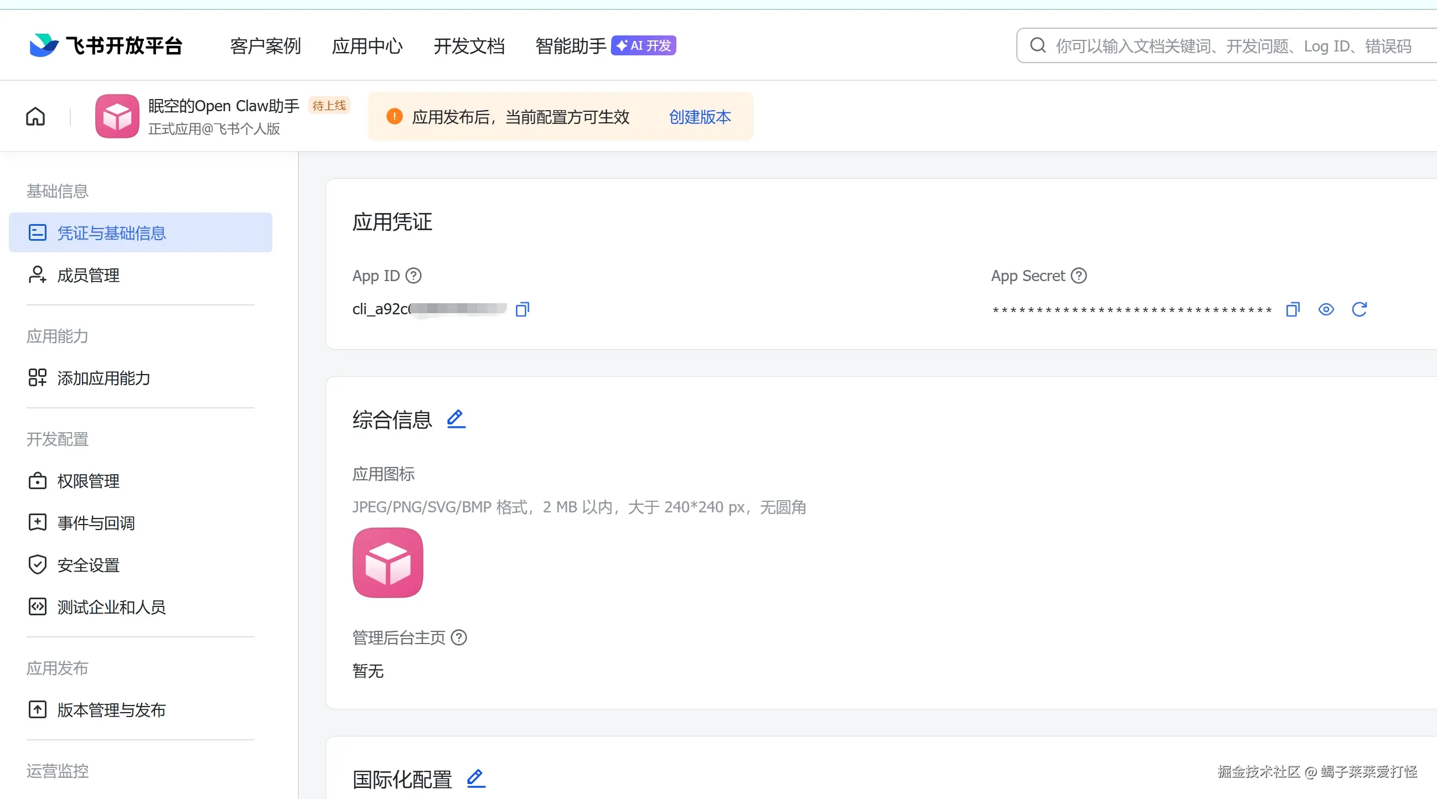Open 事件与回调 settings

coord(96,522)
